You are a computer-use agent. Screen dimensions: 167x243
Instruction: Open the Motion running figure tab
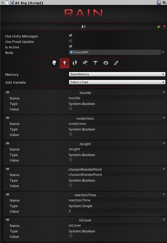pyautogui.click(x=85, y=63)
